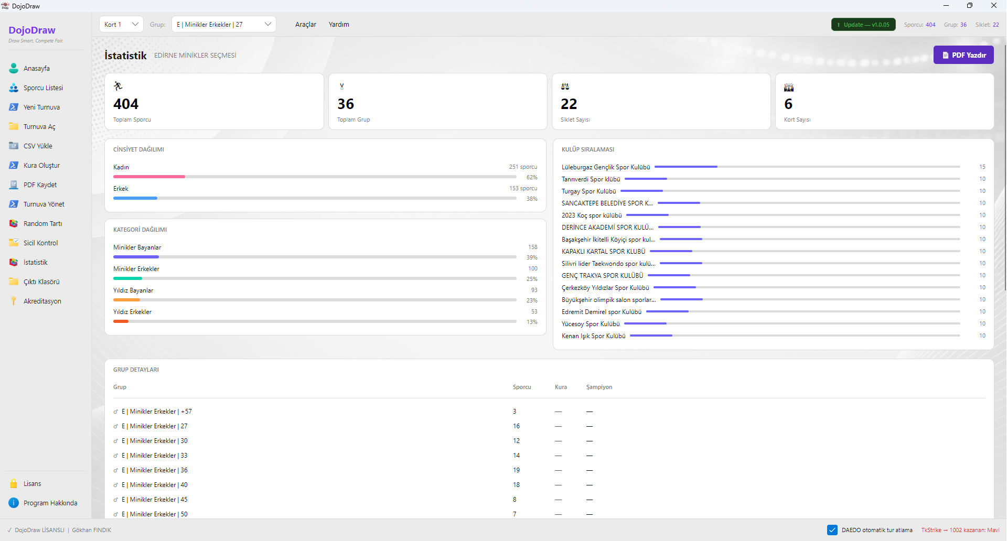
Task: Click the Program Hakkında info icon
Action: [x=14, y=503]
